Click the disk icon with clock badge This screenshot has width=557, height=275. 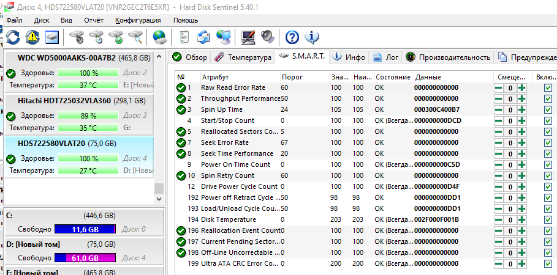96,37
